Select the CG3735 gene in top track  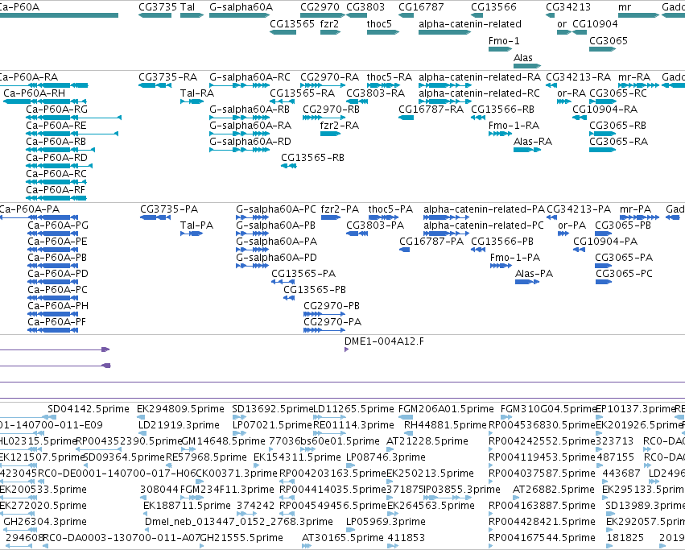(x=158, y=7)
